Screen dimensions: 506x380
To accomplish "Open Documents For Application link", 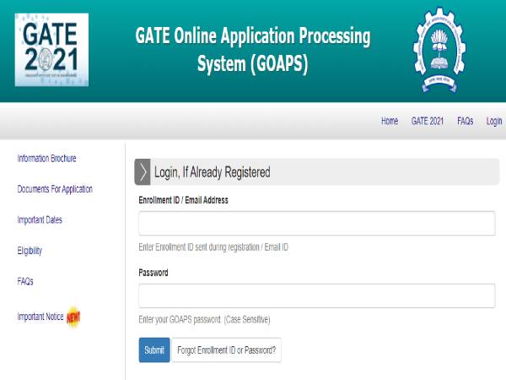I will click(55, 189).
